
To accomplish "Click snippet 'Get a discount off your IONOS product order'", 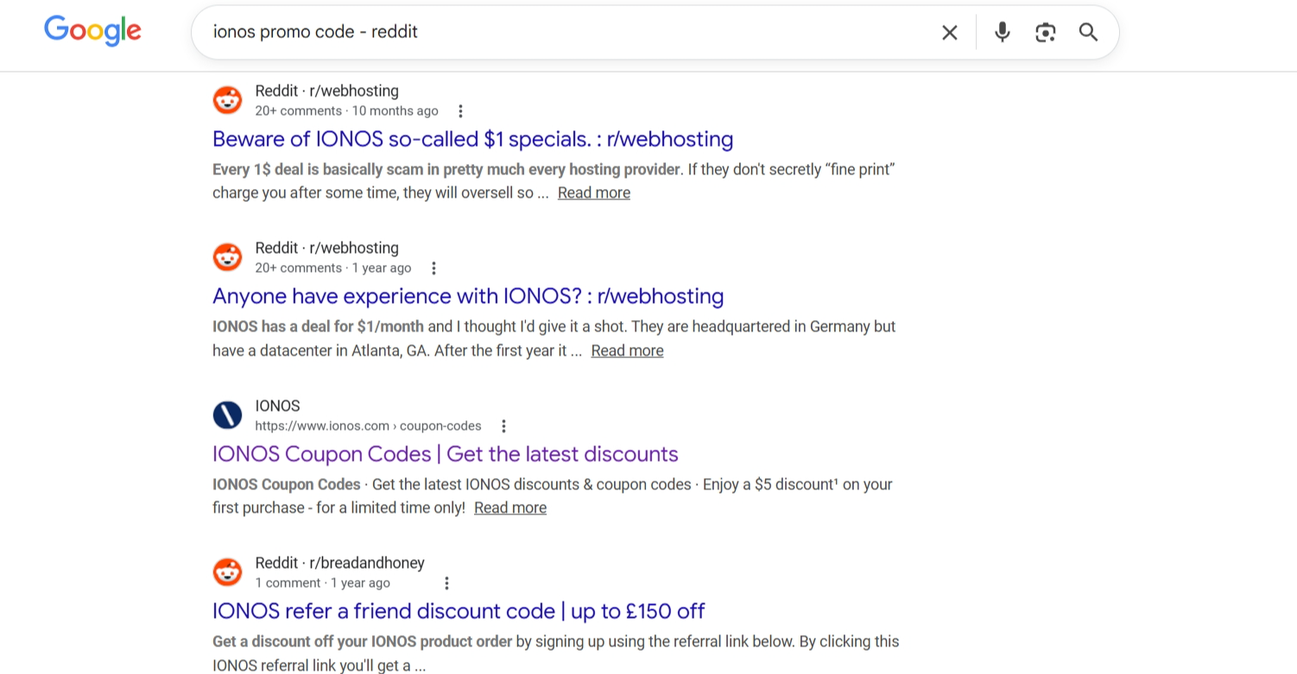I will point(363,641).
